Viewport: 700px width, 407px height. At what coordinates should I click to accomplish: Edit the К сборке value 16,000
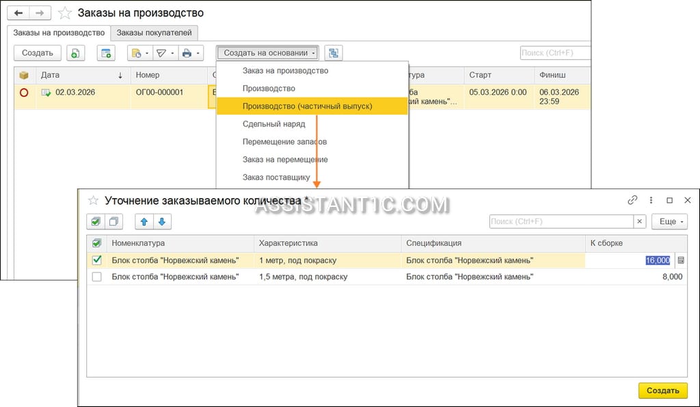658,260
